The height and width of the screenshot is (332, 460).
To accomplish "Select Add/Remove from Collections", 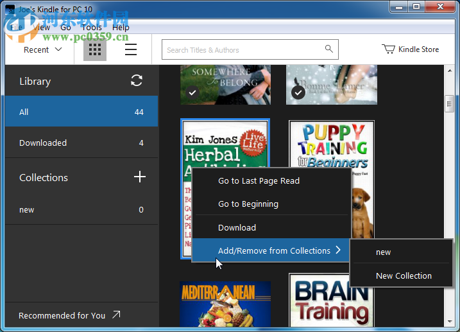I will 271,250.
